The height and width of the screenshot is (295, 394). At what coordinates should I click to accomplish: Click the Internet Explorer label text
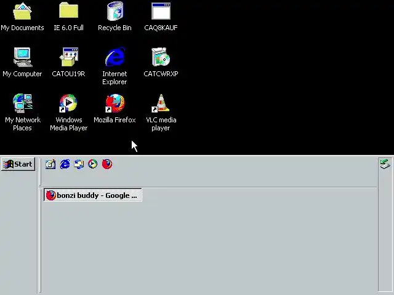point(115,78)
